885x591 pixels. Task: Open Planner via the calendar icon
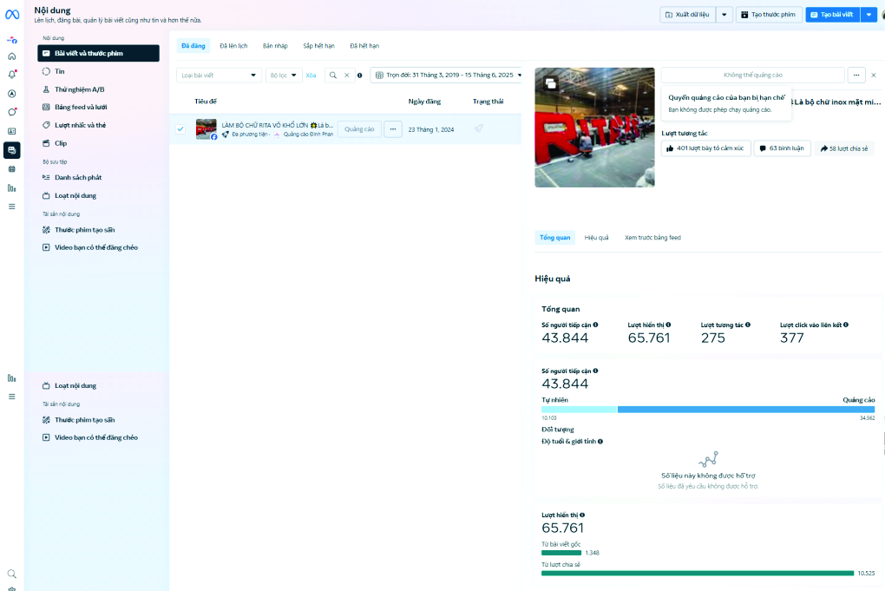tap(12, 169)
